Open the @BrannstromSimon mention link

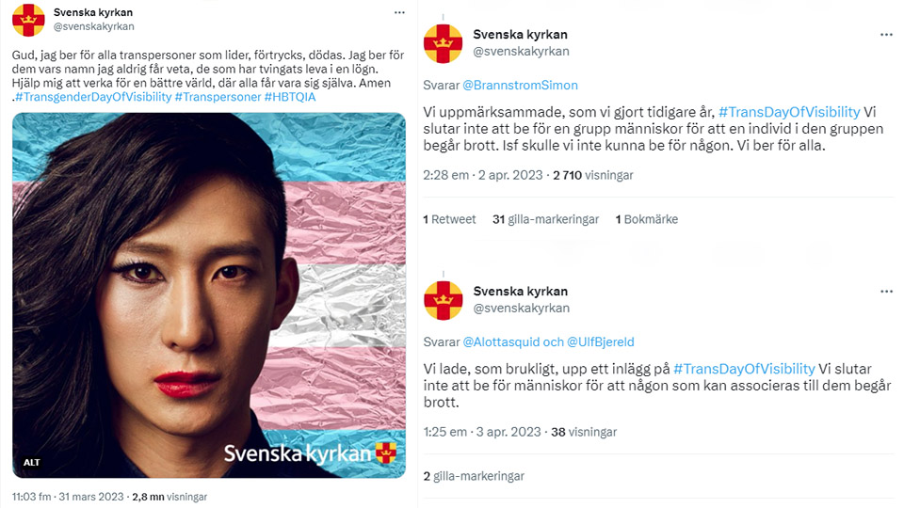520,86
